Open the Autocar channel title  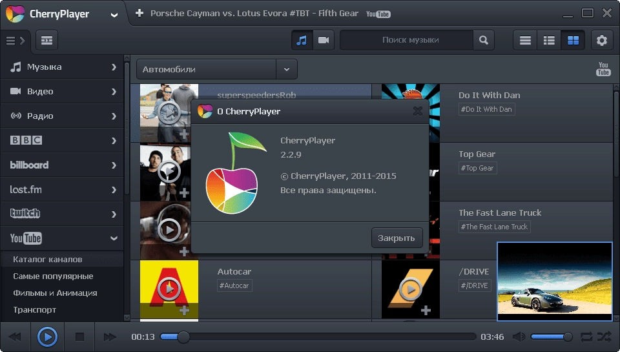tap(234, 272)
